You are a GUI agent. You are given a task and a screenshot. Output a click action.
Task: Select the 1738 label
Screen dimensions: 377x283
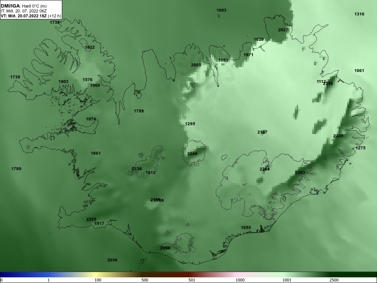pos(55,22)
